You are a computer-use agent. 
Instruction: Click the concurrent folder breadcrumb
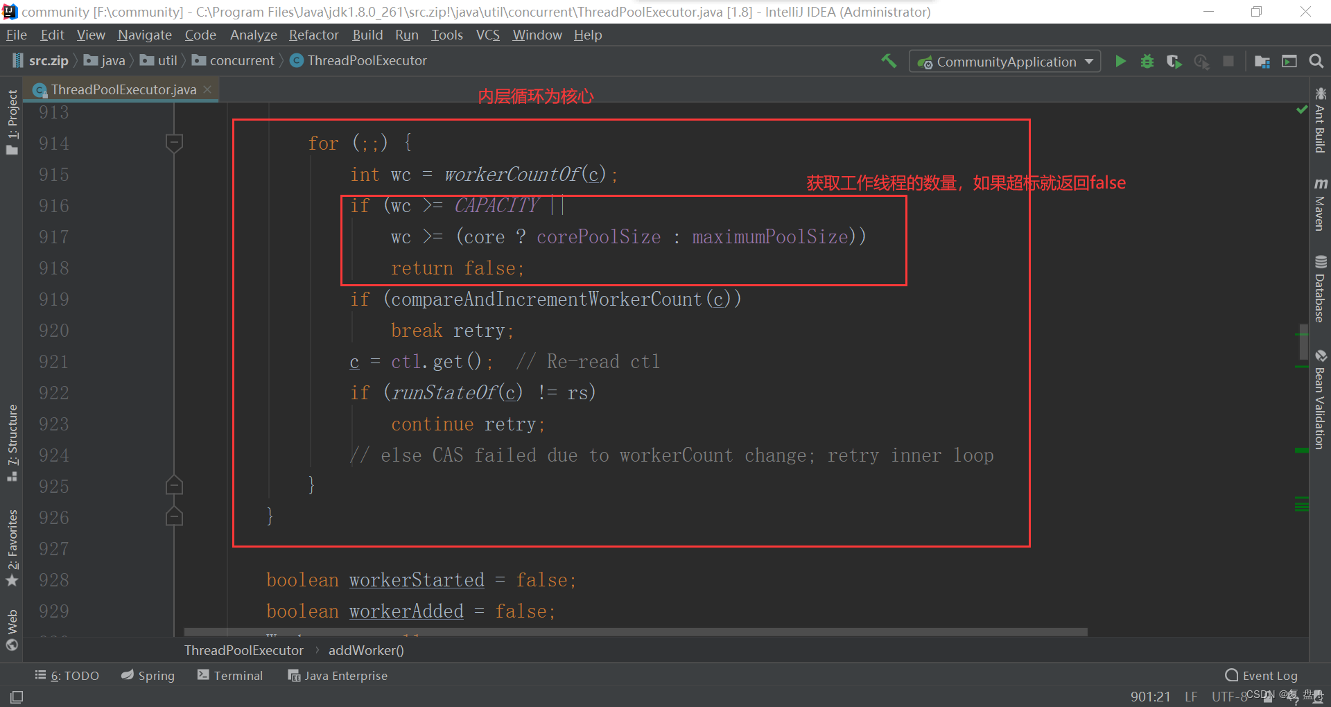click(234, 61)
